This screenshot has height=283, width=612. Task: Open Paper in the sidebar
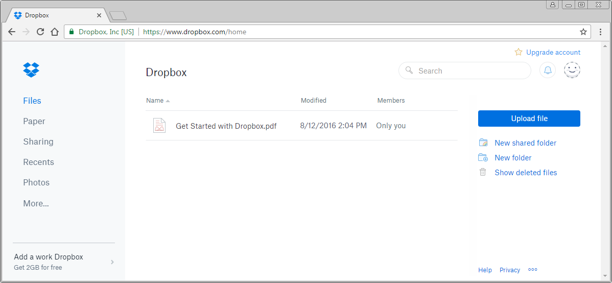(34, 122)
